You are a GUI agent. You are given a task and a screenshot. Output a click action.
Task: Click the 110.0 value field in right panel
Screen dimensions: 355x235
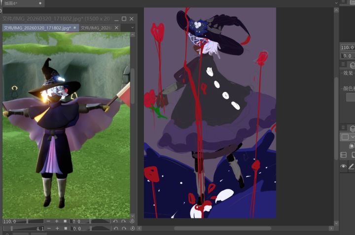(348, 47)
